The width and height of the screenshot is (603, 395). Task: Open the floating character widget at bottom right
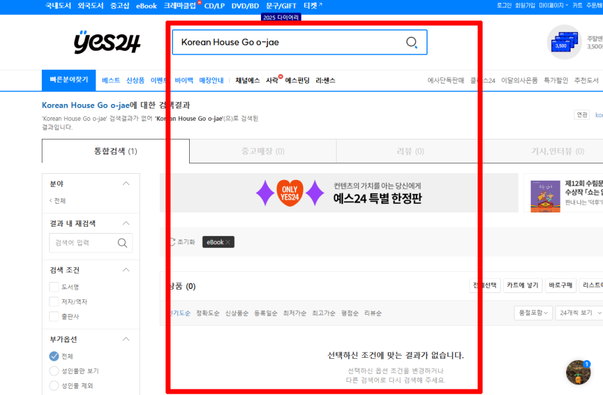coord(578,372)
